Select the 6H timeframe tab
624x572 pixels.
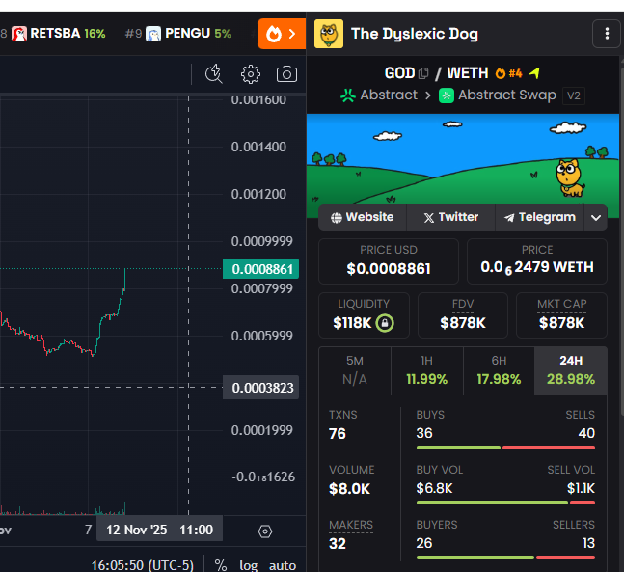[x=499, y=370]
